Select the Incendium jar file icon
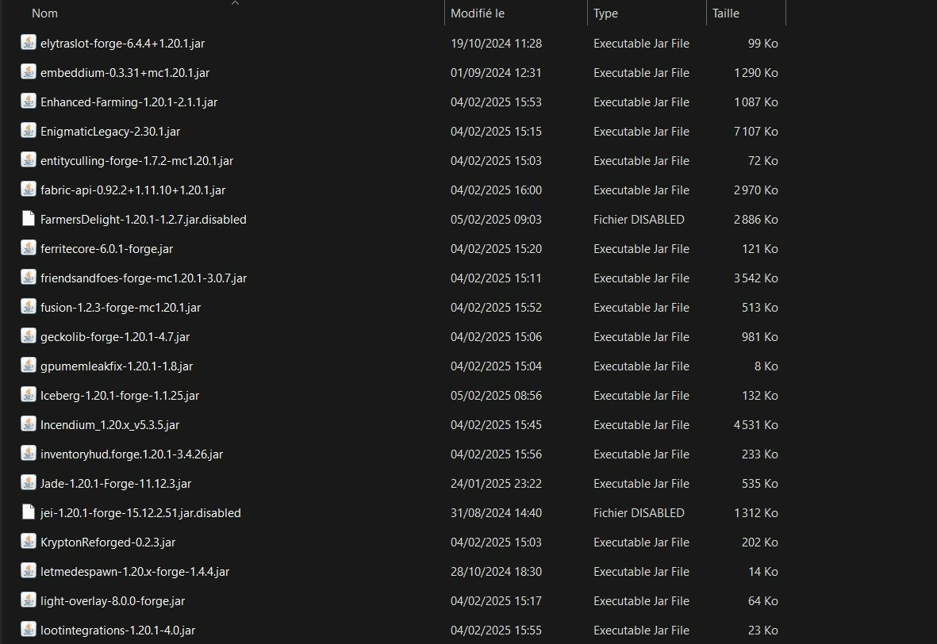The width and height of the screenshot is (937, 644). tap(28, 424)
